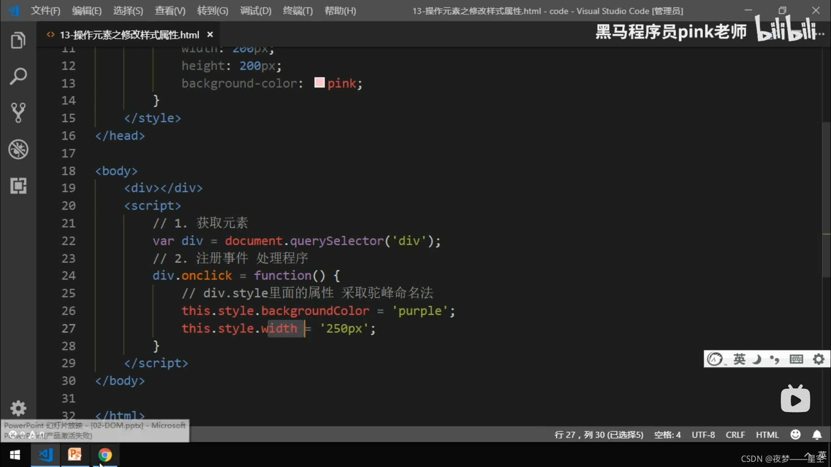Click the Windows Start button

pos(15,455)
